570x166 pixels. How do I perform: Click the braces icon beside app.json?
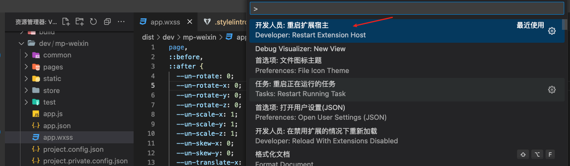pos(36,126)
